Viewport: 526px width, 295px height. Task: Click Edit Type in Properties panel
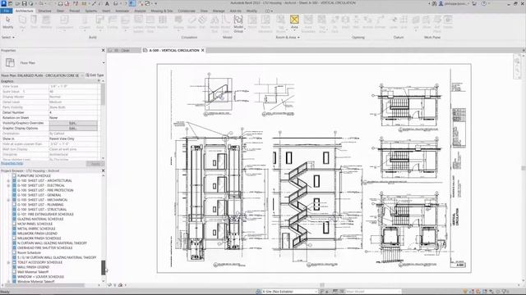(x=95, y=75)
